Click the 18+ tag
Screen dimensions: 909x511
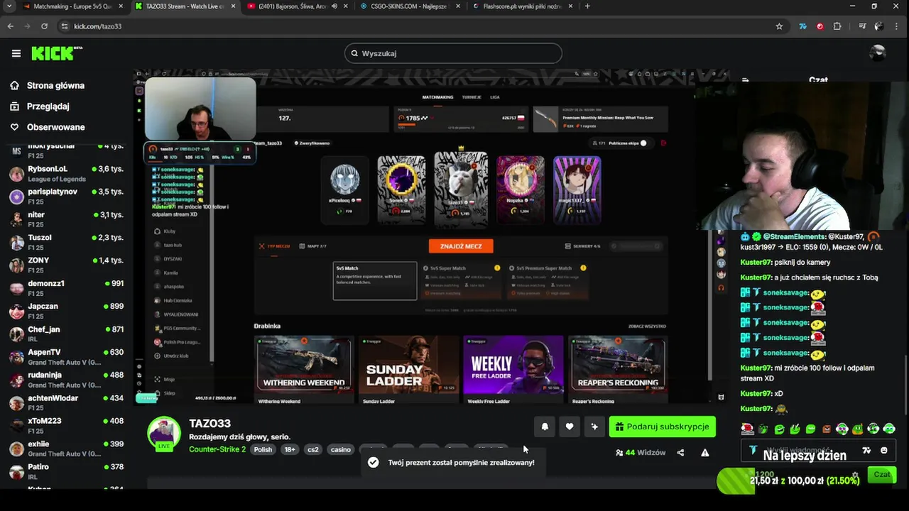pyautogui.click(x=290, y=449)
